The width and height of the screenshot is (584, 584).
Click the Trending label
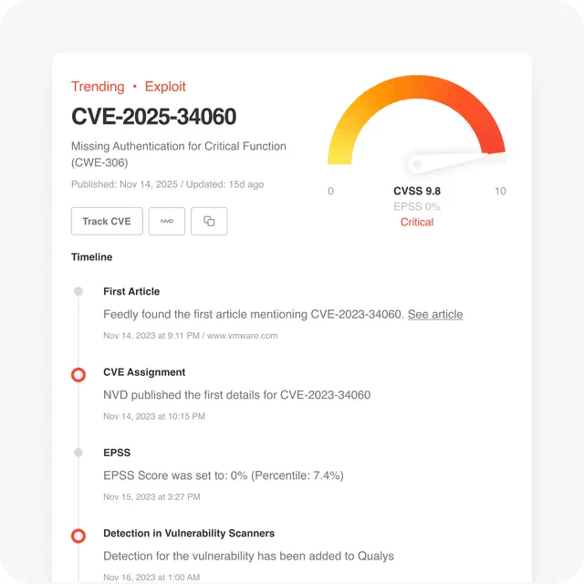coord(98,87)
